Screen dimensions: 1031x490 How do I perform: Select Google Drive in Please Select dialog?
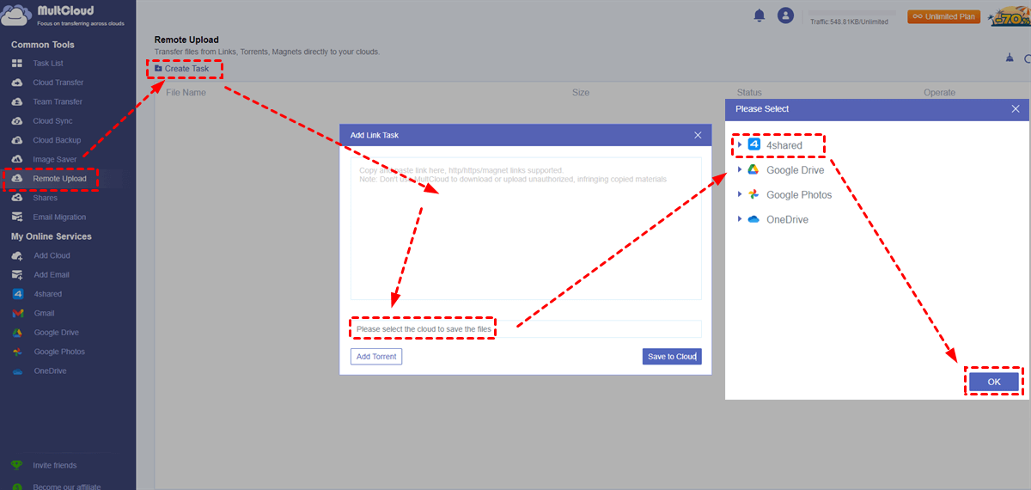(796, 170)
